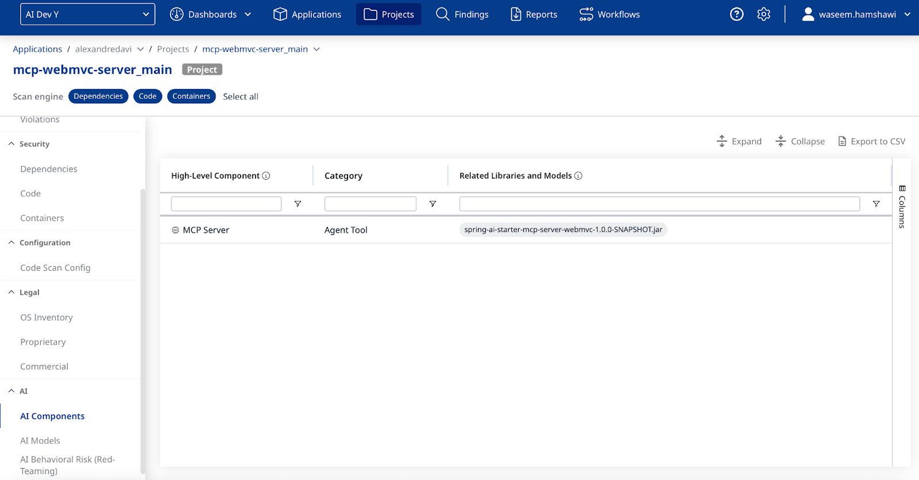The width and height of the screenshot is (919, 480).
Task: Click the MCP Server row label
Action: coord(206,230)
